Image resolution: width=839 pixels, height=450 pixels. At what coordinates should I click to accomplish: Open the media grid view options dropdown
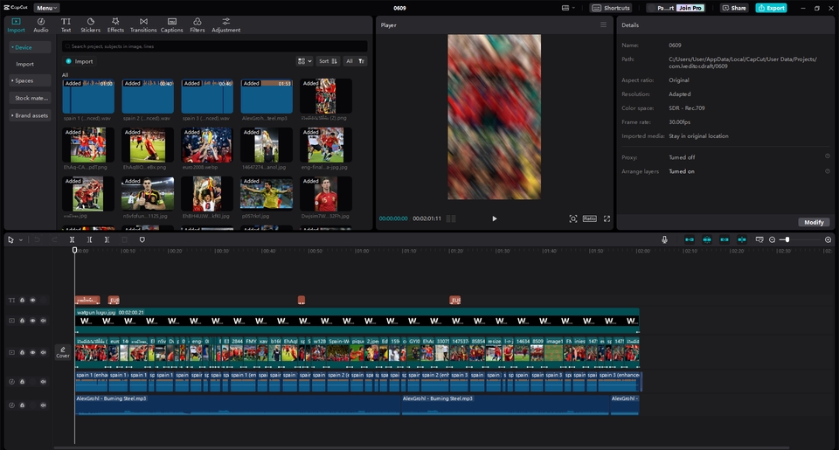(303, 61)
